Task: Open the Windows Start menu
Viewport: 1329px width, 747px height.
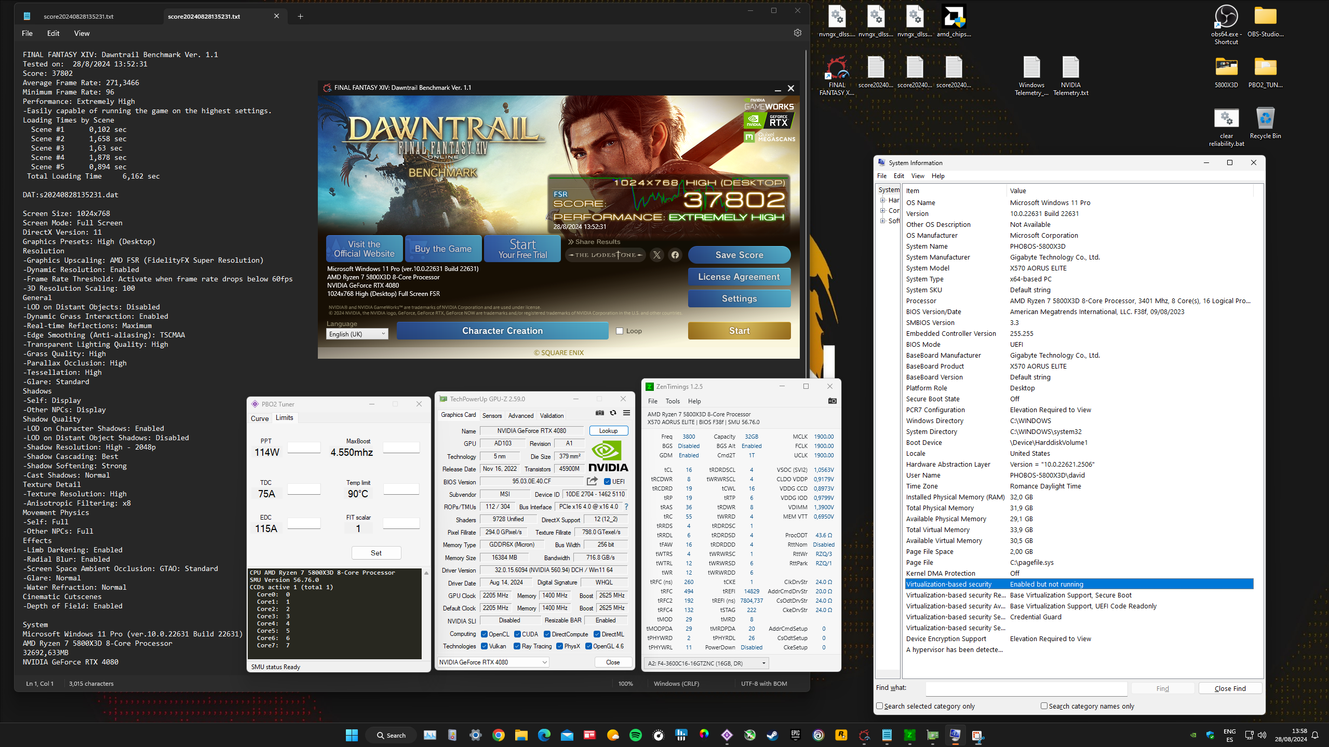Action: [352, 735]
